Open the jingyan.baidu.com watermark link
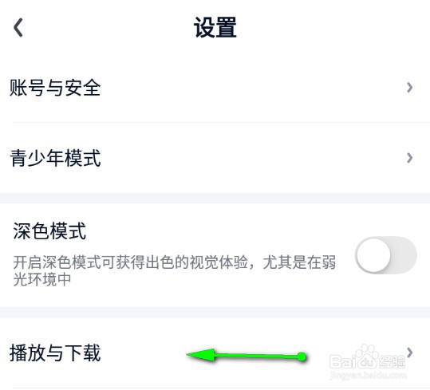430x390 pixels. [x=369, y=375]
